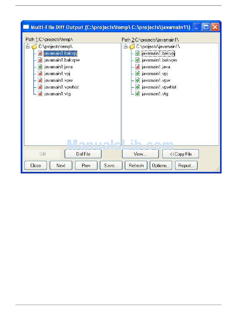Click red X icon beside javamain1.bakvpw in Path 1
Viewport: 237px width, 317px height.
pyautogui.click(x=40, y=60)
